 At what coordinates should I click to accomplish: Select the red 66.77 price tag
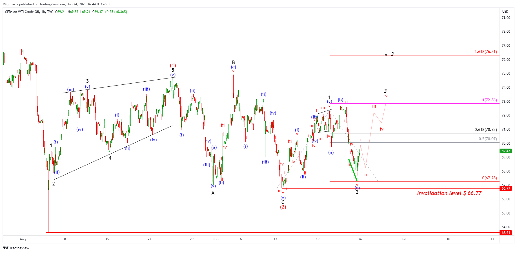pyautogui.click(x=506, y=189)
